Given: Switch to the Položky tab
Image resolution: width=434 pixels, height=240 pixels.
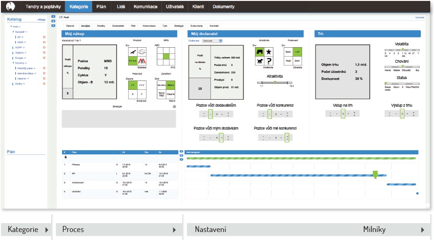Looking at the screenshot, I should 101,26.
